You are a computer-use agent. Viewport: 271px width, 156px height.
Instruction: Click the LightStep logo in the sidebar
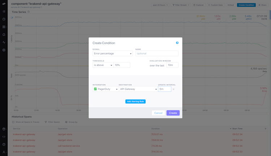[x=4, y=4]
